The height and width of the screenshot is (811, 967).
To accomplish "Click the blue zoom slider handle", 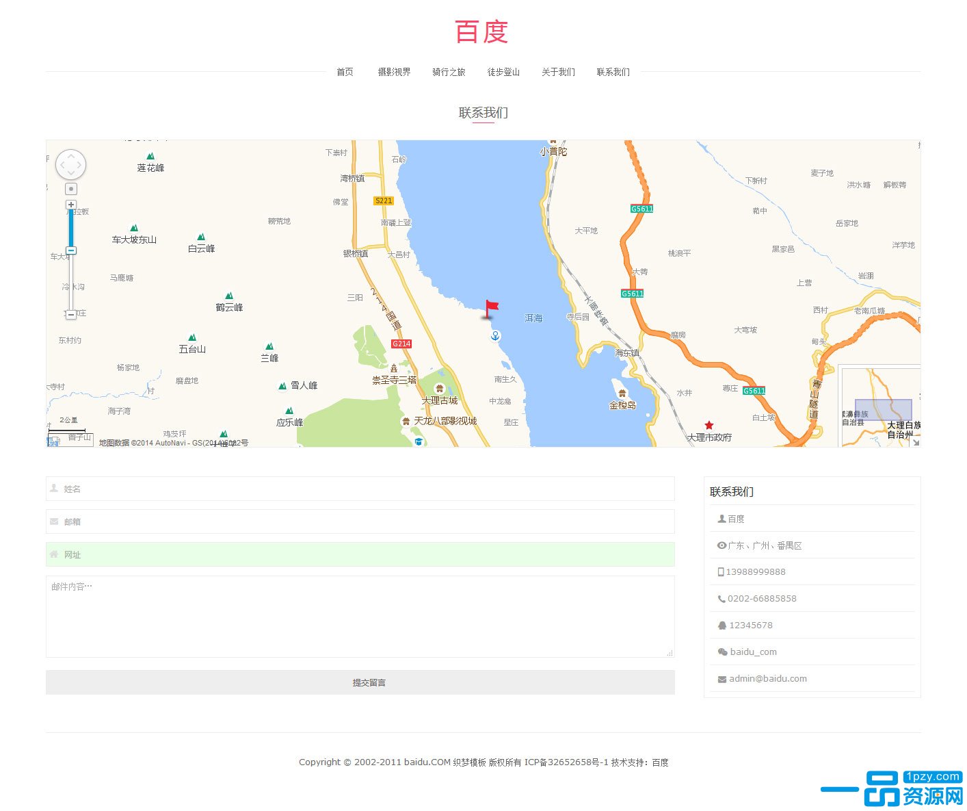I will [x=70, y=250].
